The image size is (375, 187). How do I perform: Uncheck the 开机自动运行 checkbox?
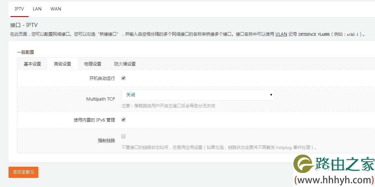click(124, 78)
